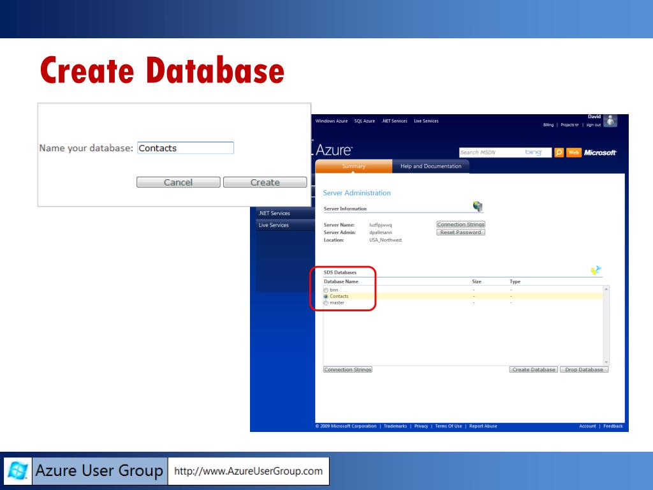This screenshot has width=653, height=490.
Task: Click the orange Web button
Action: 573,152
